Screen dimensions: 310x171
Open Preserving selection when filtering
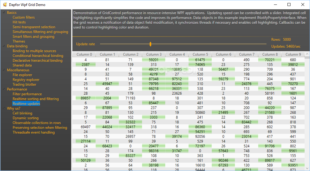pyautogui.click(x=40, y=128)
